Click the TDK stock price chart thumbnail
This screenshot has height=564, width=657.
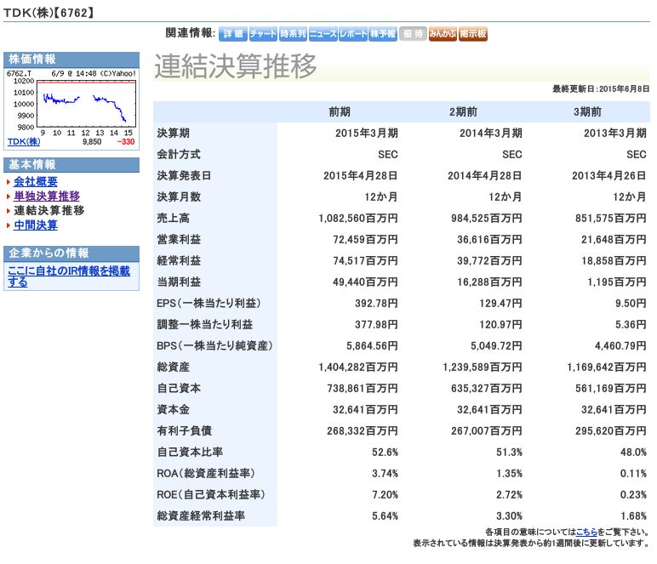(71, 103)
